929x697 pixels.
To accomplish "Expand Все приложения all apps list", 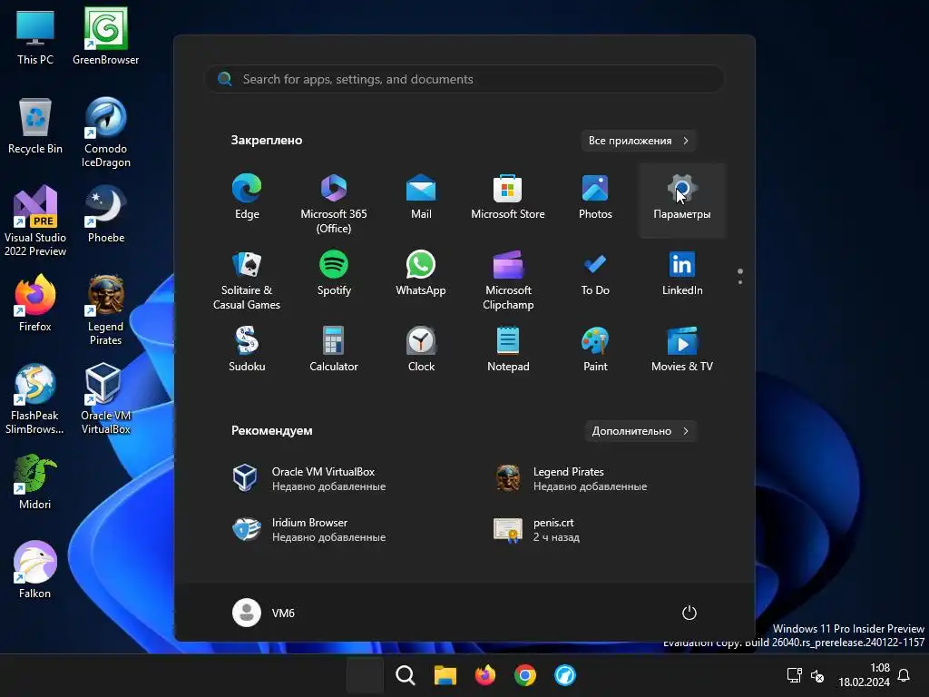I will point(638,141).
